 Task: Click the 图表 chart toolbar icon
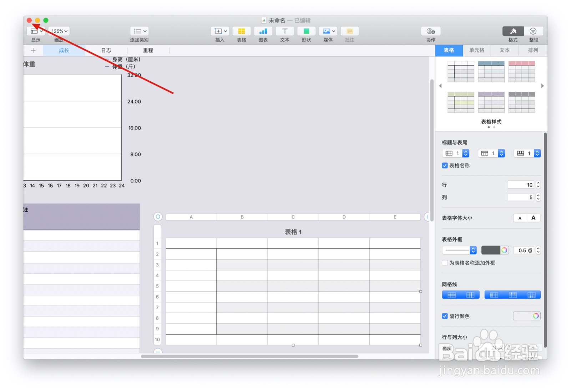(263, 31)
